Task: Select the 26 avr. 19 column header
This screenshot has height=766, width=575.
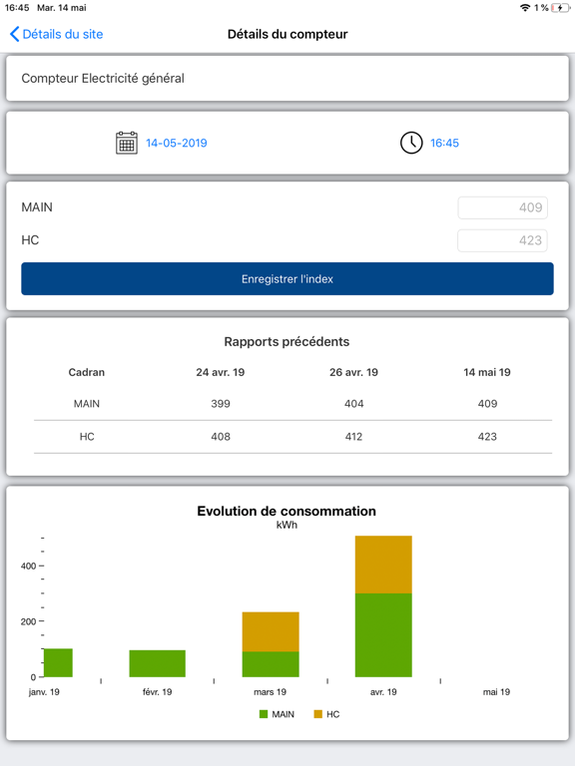Action: tap(353, 372)
